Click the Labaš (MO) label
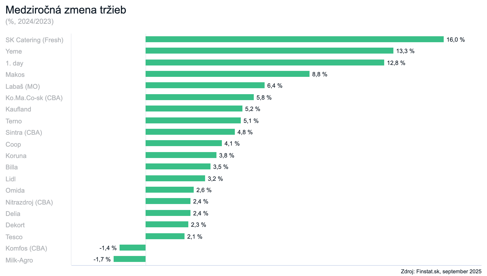This screenshot has width=487, height=276. pos(23,87)
